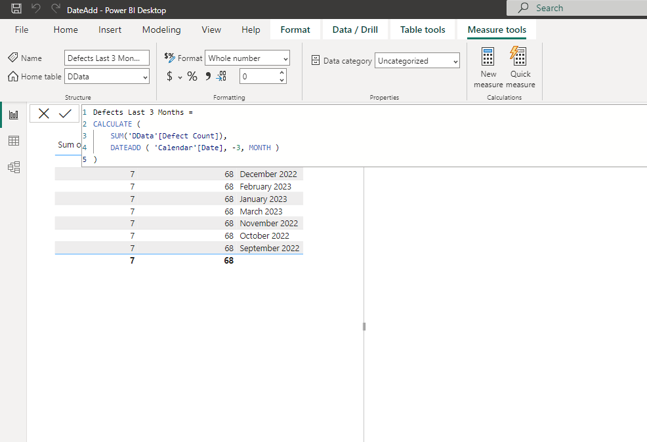The width and height of the screenshot is (647, 442).
Task: Switch to the View tab
Action: pos(211,30)
